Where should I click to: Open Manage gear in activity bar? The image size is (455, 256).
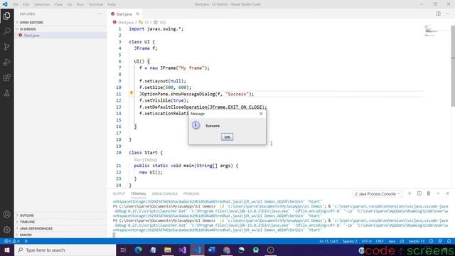tap(6, 230)
